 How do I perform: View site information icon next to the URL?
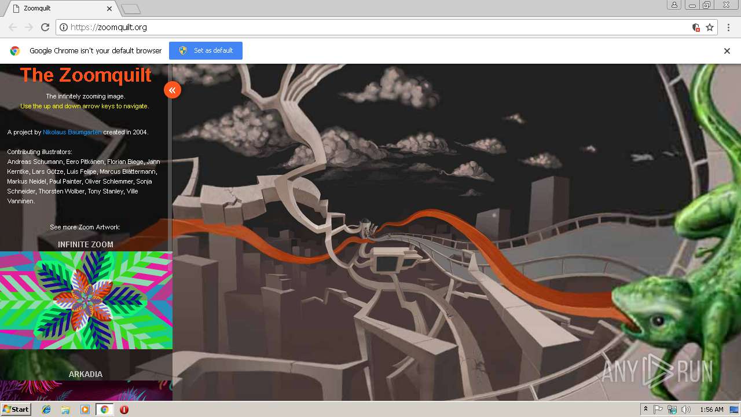[64, 27]
